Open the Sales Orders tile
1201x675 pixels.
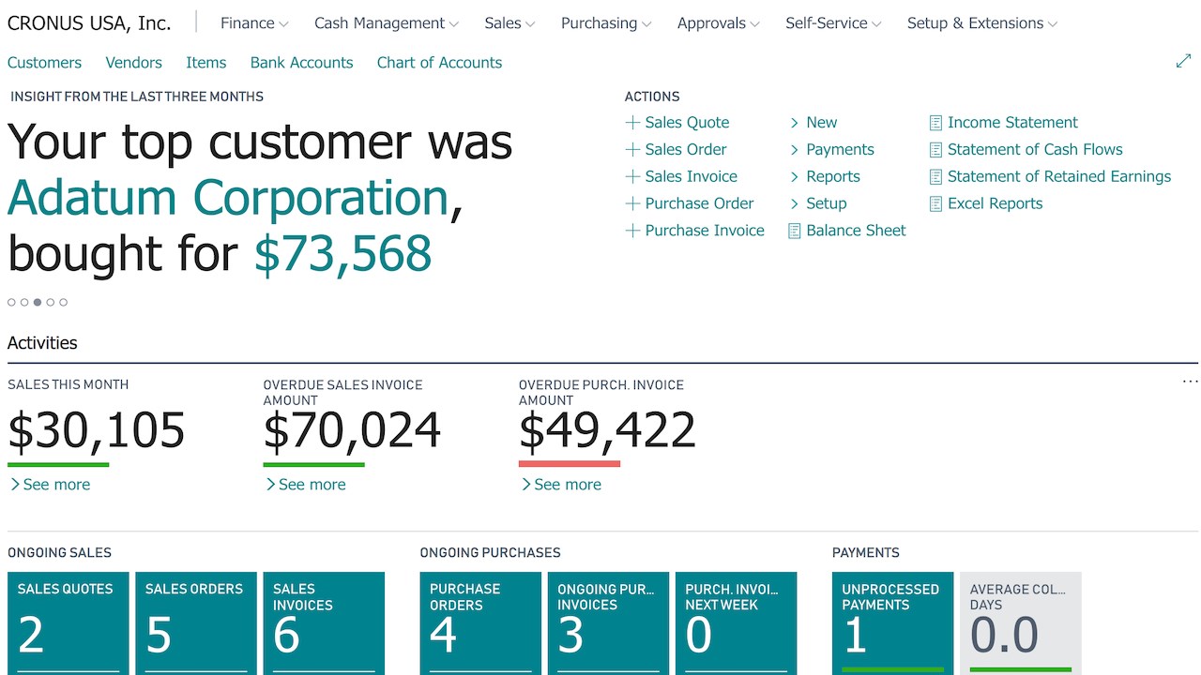[196, 623]
